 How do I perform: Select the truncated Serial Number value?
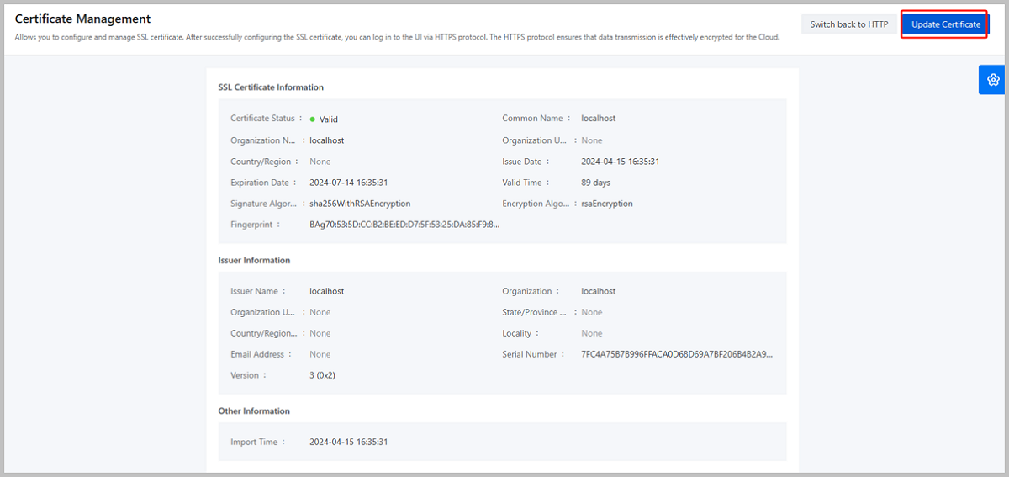[676, 354]
